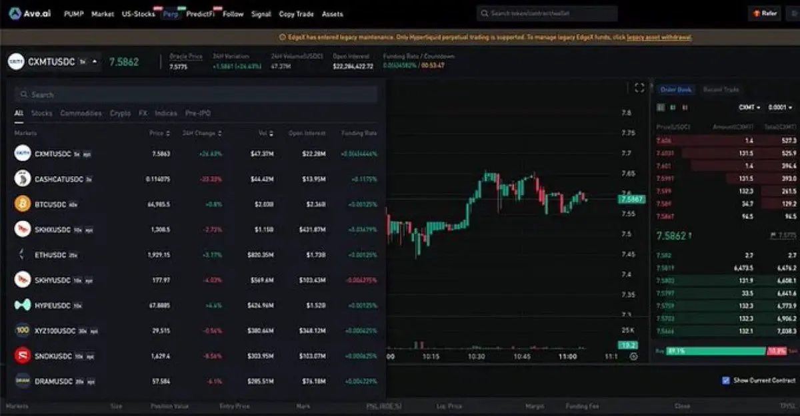Click the CASHCATUSDC cat token icon
The width and height of the screenshot is (800, 416).
tap(23, 178)
